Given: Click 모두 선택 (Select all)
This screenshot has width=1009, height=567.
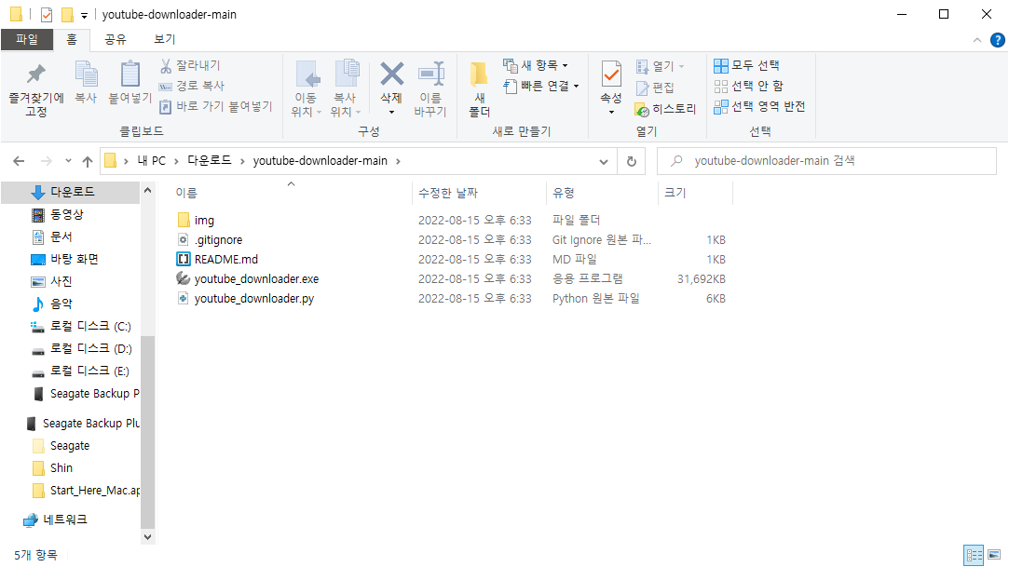Looking at the screenshot, I should tap(746, 65).
